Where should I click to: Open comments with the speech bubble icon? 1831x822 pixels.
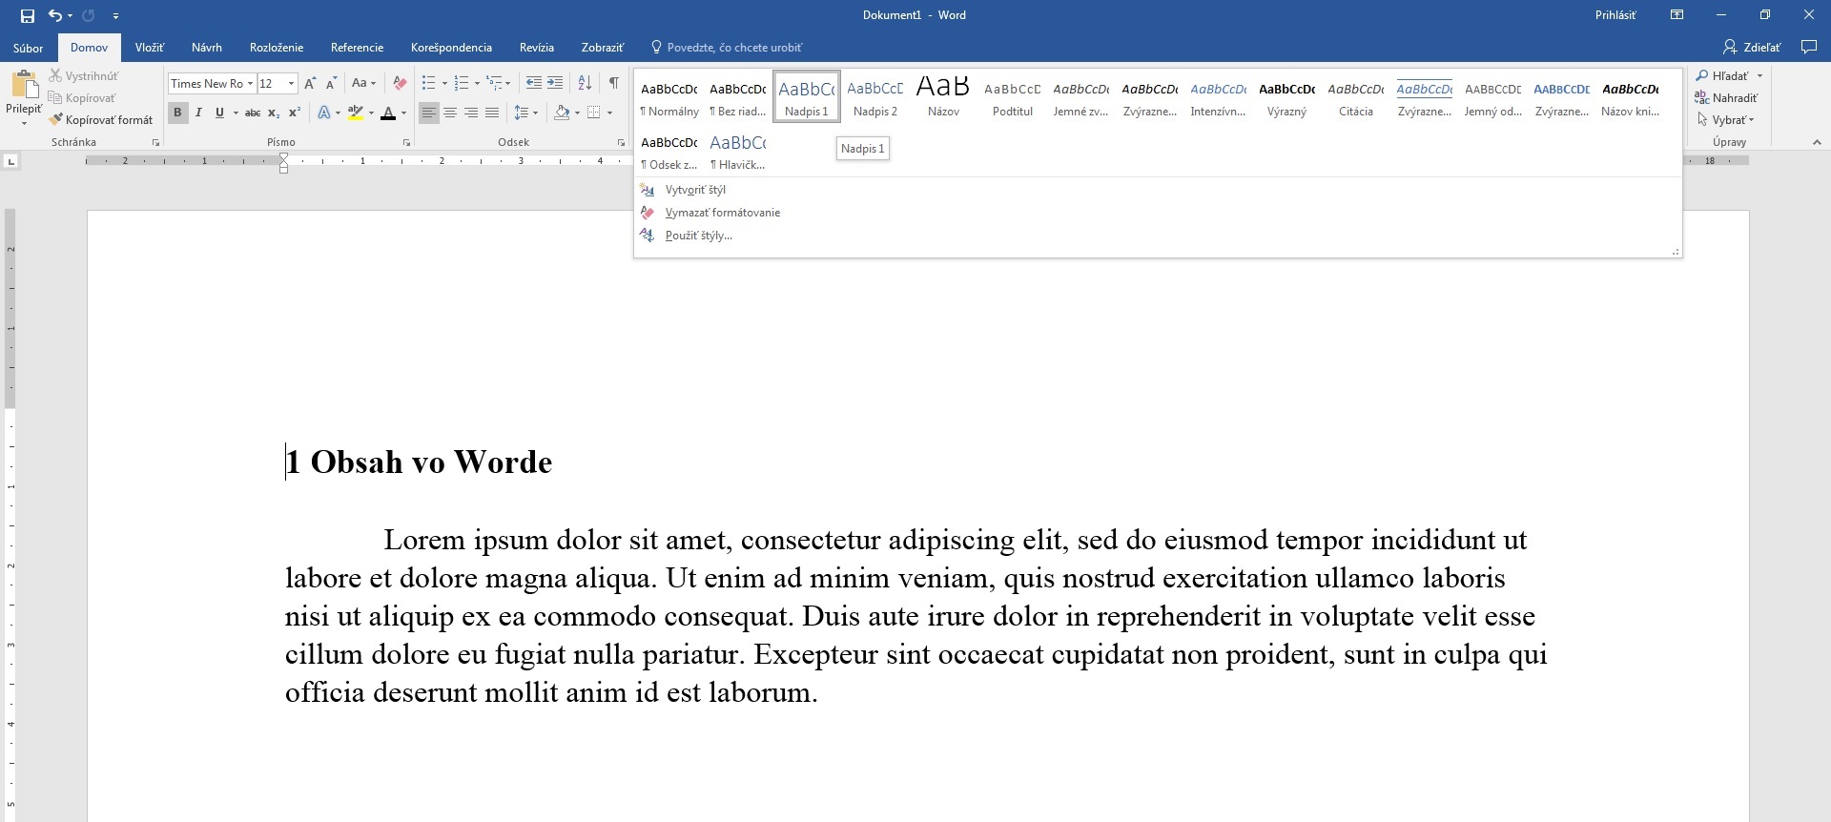coord(1808,47)
